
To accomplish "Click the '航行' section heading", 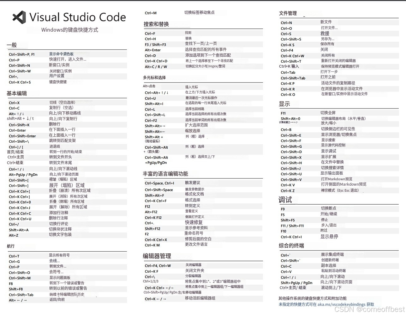I will 11,246.
